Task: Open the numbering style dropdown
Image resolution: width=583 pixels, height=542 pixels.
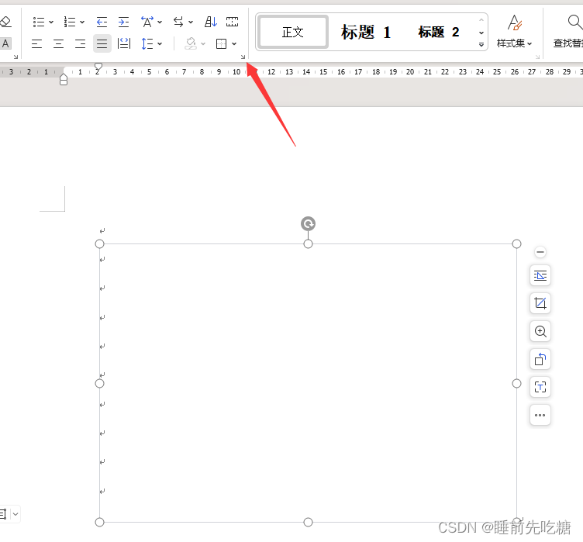Action: tap(82, 22)
